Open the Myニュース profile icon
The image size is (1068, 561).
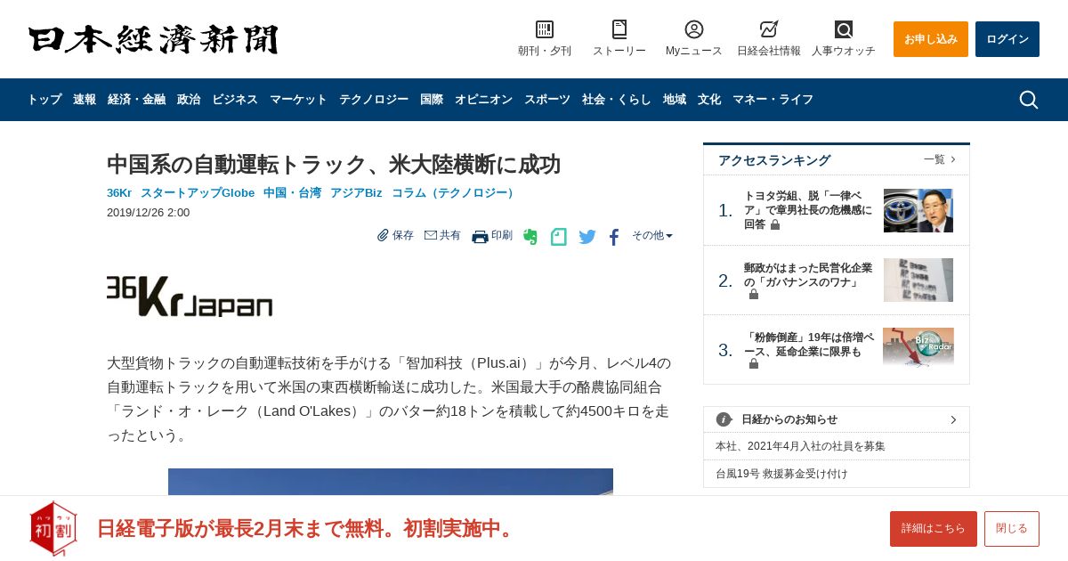click(x=694, y=29)
